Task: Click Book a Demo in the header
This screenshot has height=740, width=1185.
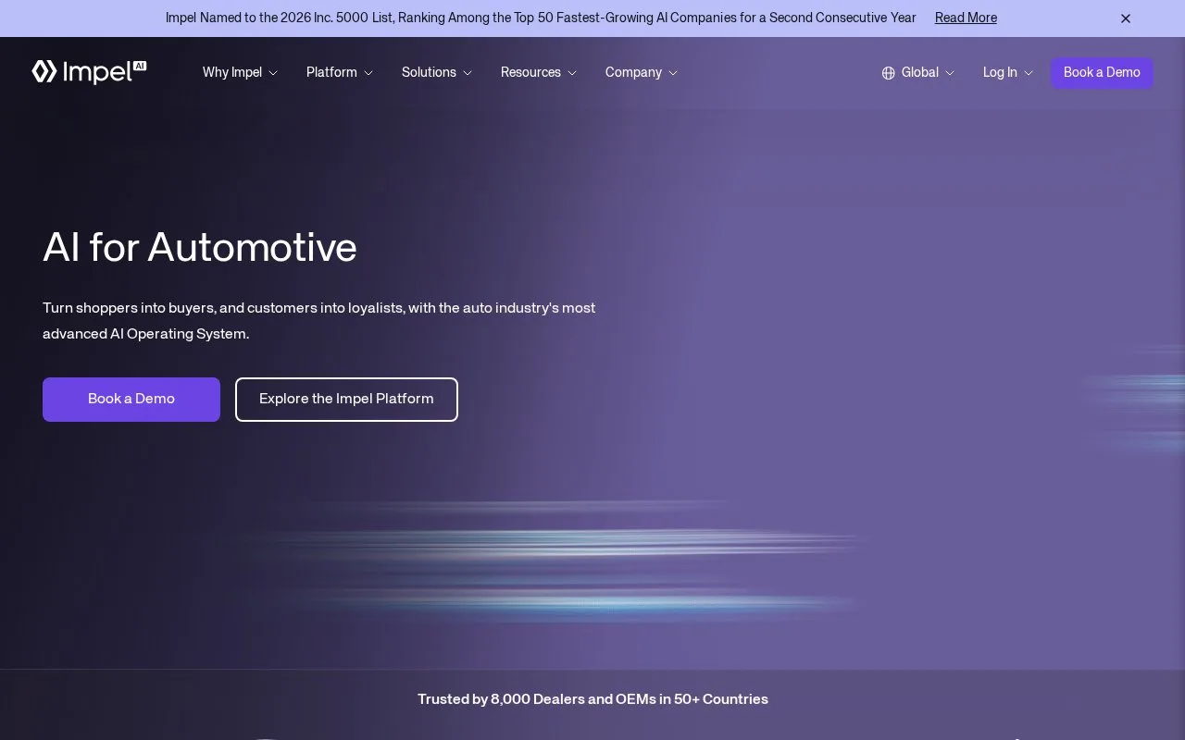Action: click(x=1102, y=73)
